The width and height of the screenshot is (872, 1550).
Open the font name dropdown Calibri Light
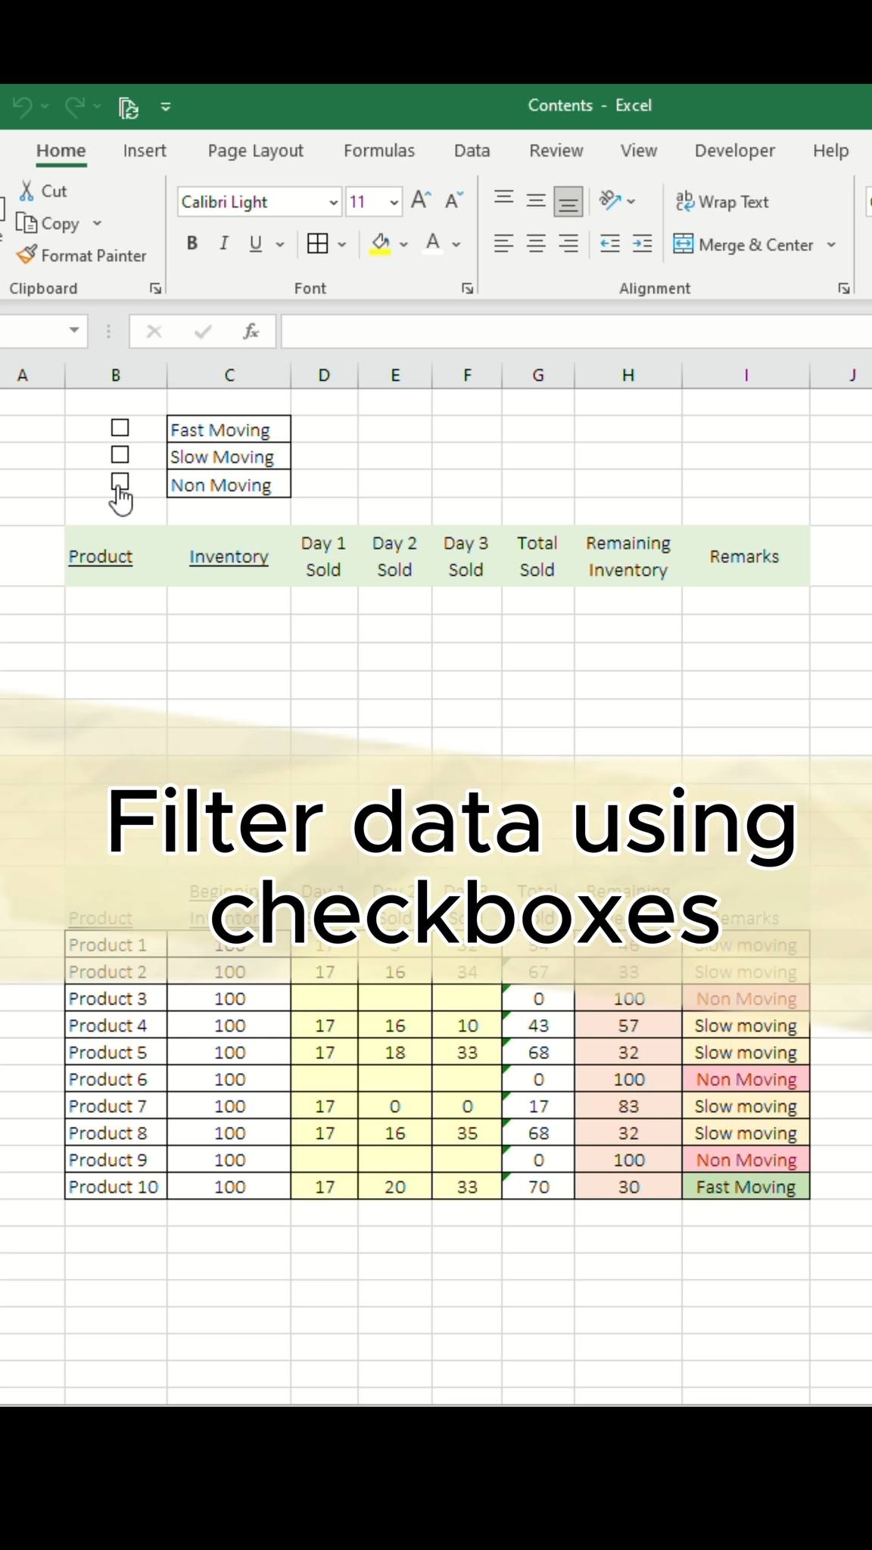[x=333, y=202]
